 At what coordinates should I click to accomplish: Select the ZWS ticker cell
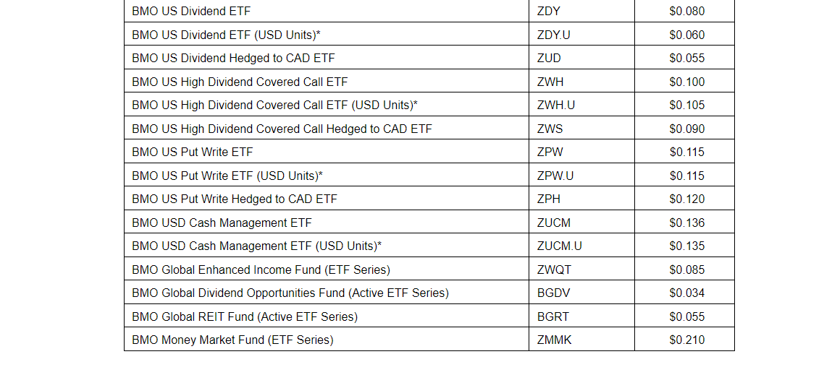(550, 129)
